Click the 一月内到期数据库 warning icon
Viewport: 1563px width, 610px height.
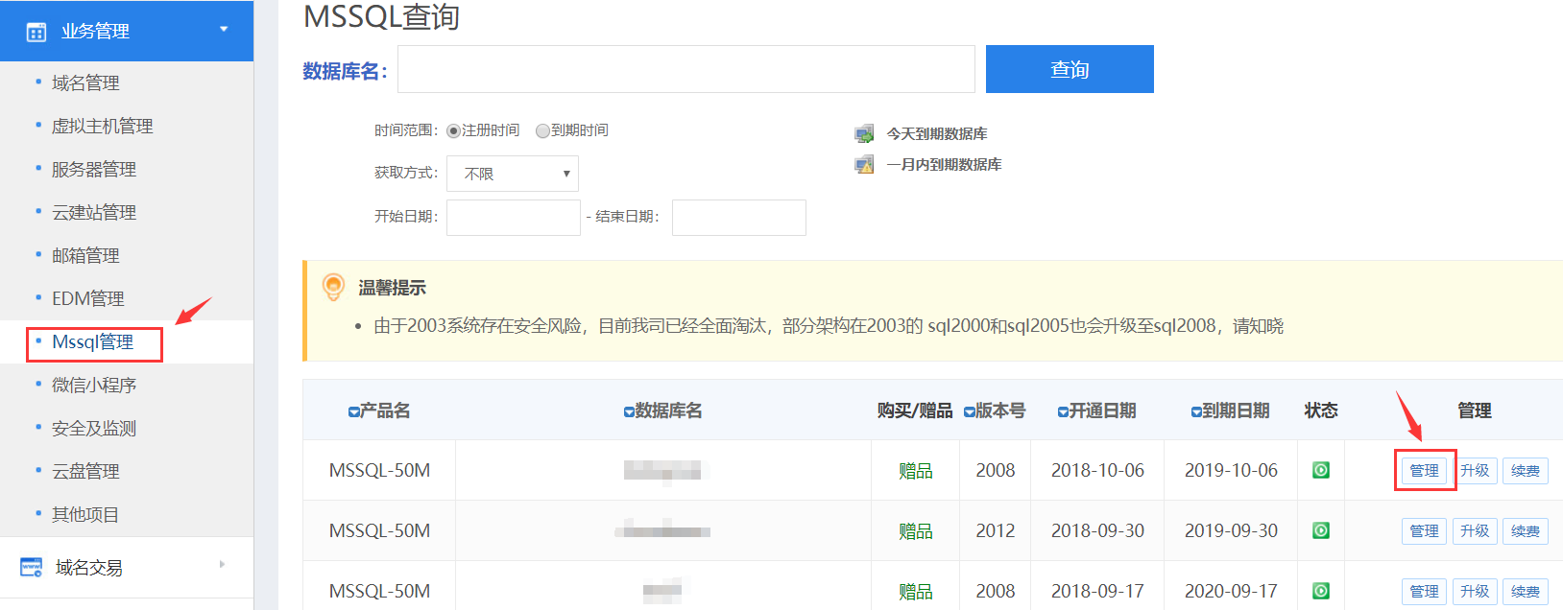pyautogui.click(x=864, y=164)
